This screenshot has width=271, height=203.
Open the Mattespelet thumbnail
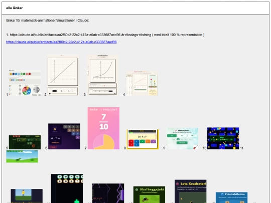[182, 138]
